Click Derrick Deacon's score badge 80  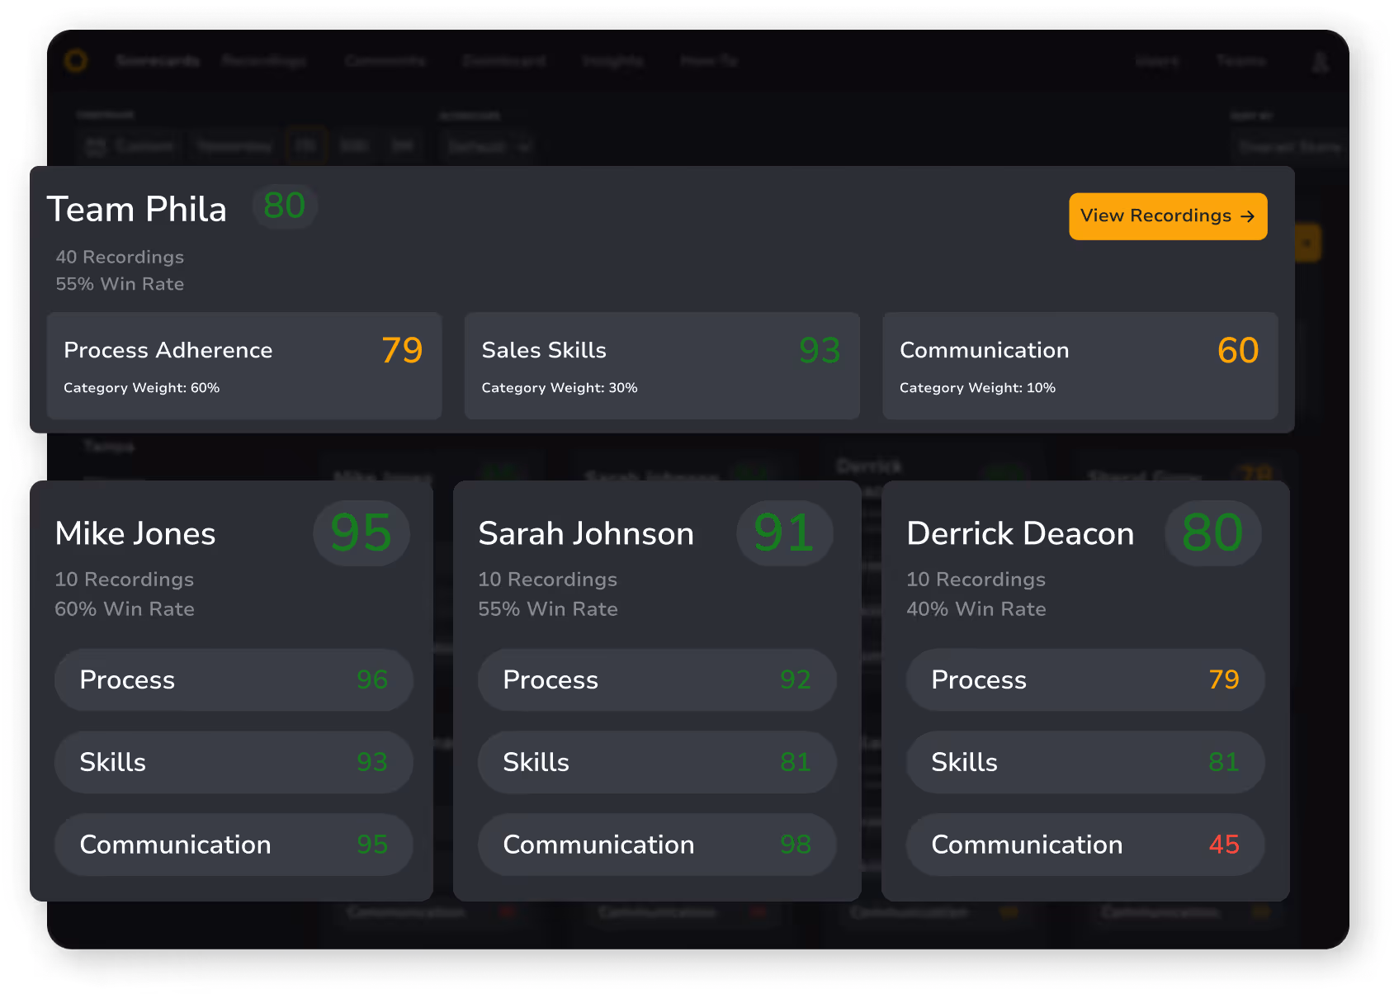click(x=1212, y=532)
